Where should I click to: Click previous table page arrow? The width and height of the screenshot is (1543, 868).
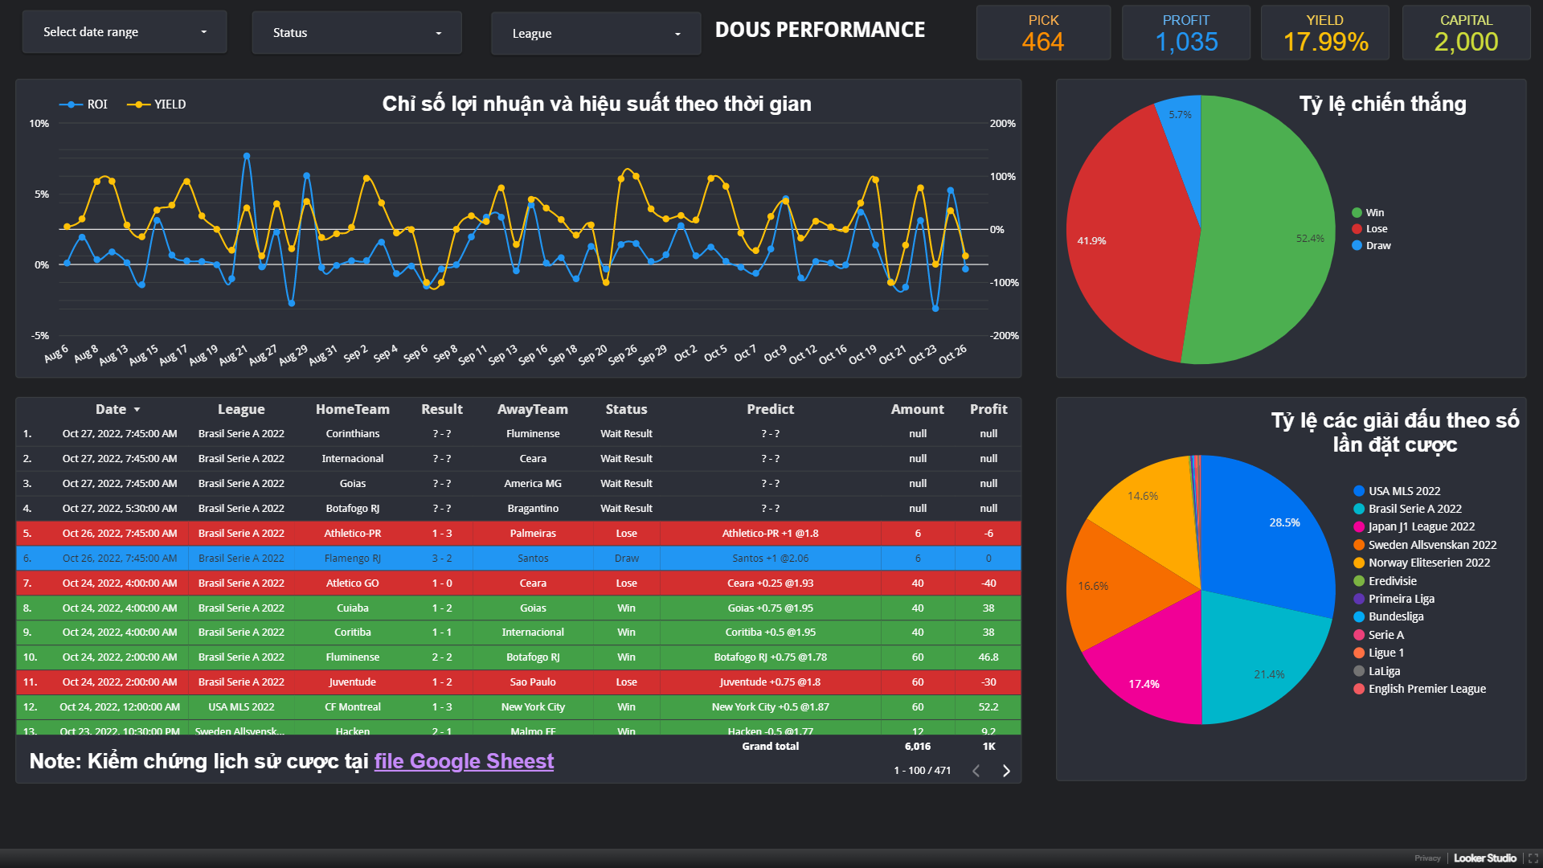[x=976, y=771]
